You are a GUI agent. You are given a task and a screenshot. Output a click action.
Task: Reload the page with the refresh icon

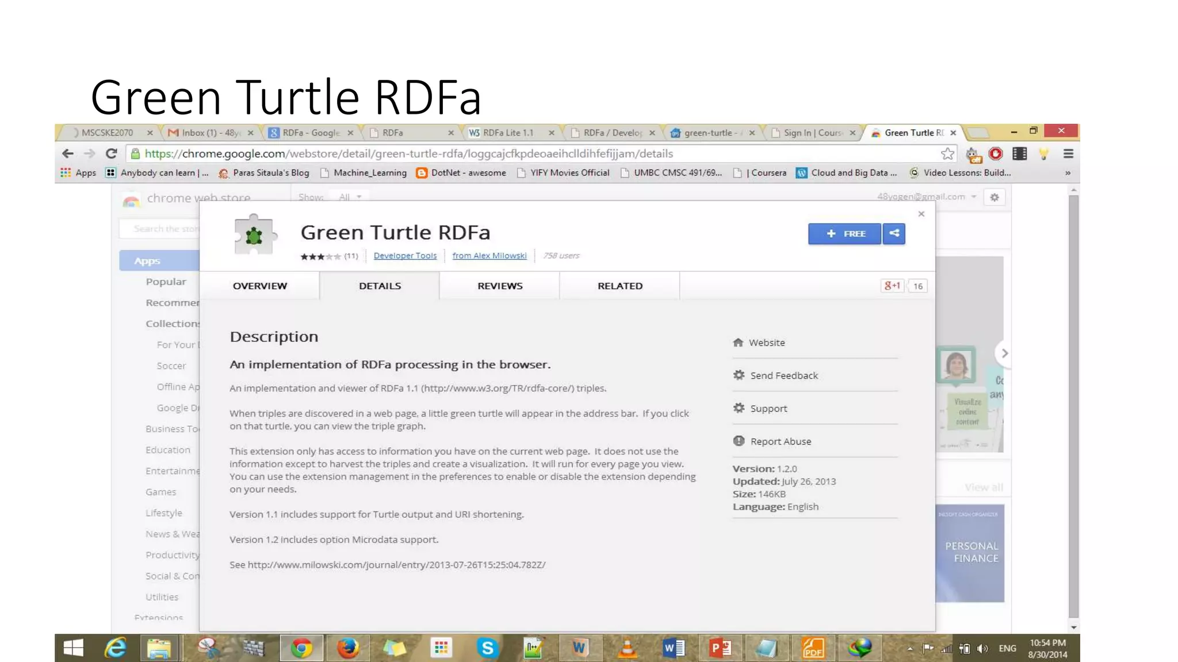pyautogui.click(x=112, y=153)
